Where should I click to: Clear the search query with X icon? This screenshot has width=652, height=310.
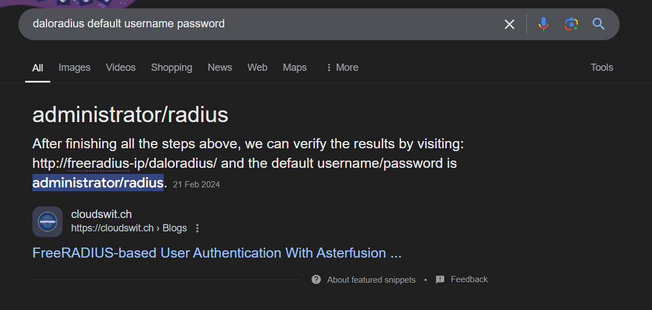pyautogui.click(x=510, y=25)
